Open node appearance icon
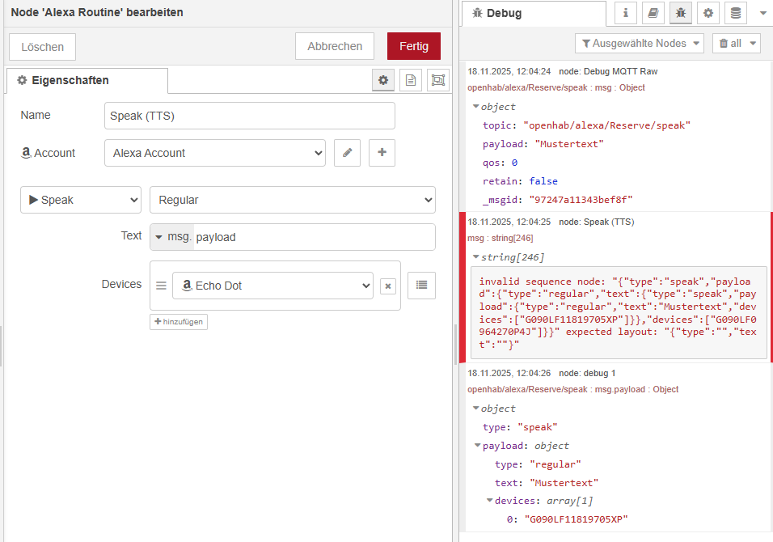Image resolution: width=773 pixels, height=542 pixels. (437, 80)
